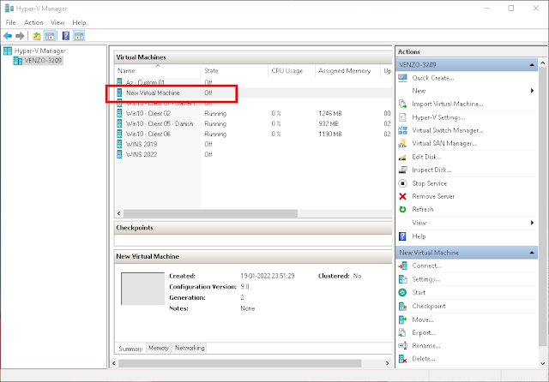Toggle the Show/Hide Action Pane toolbar icon
549x382 pixels.
click(x=79, y=36)
